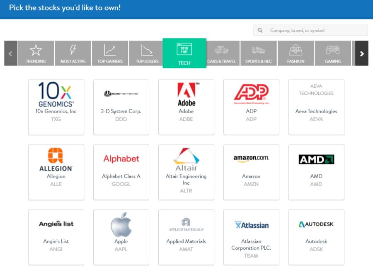
Task: Click the black AMD logo
Action: point(316,159)
